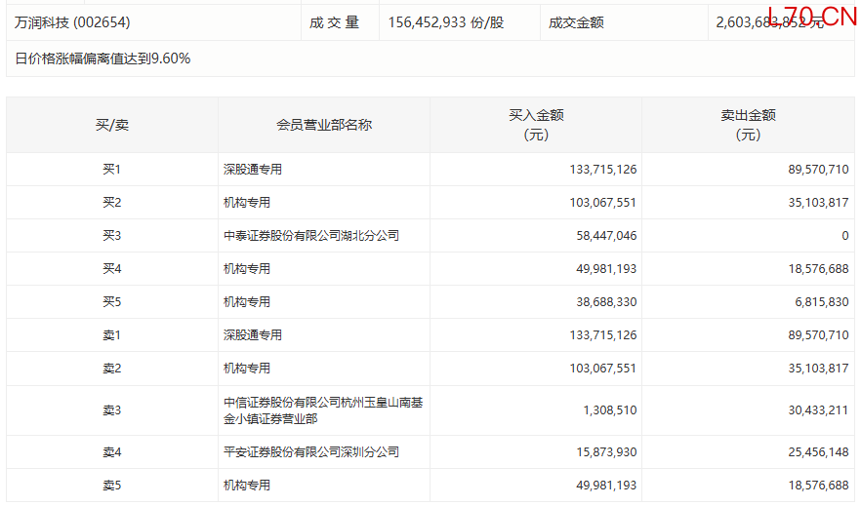Click the 会员营业部名称 column header
Screen dimensions: 861x506
(x=324, y=125)
